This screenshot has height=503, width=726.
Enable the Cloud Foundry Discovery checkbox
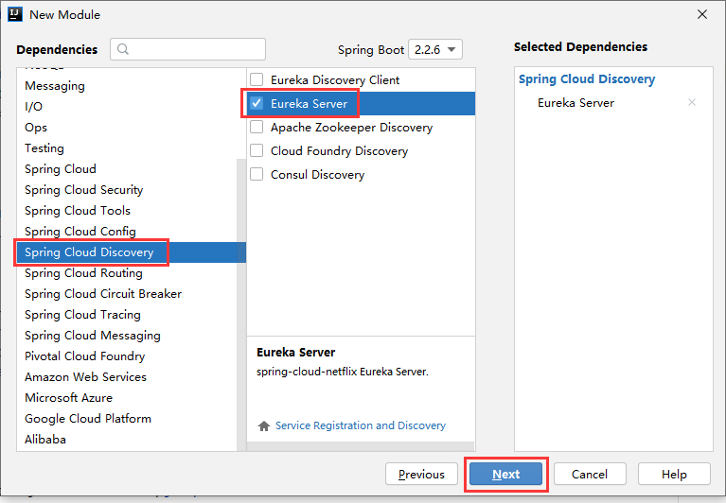tap(257, 151)
